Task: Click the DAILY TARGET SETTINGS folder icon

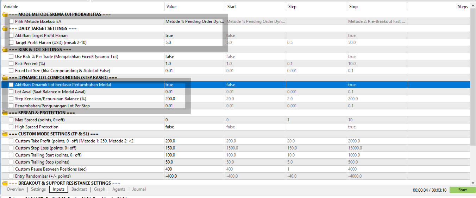Action: pos(5,28)
